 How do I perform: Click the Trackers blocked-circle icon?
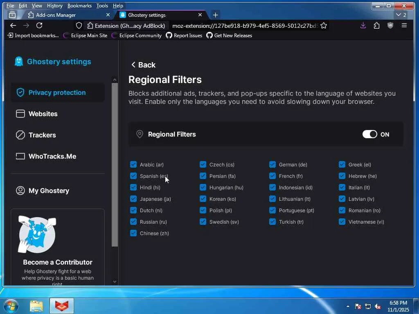pyautogui.click(x=20, y=135)
